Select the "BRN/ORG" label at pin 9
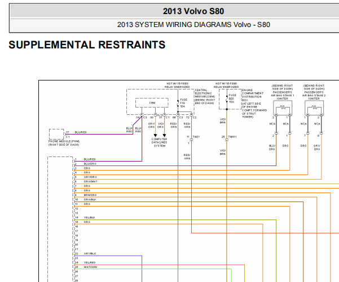This screenshot has height=282, width=339. 90,195
